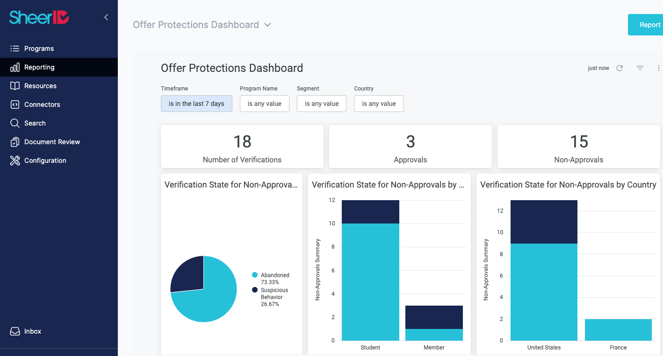Open Country filter 'is any value'
This screenshot has width=663, height=356.
379,104
